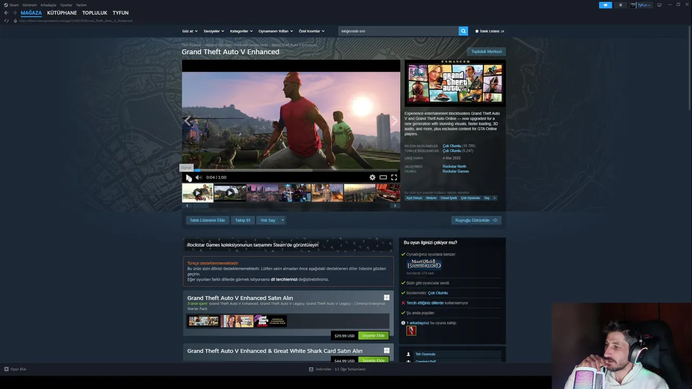Open the Tek Oyunculu feature link
Viewport: 692px width, 389px height.
point(425,354)
